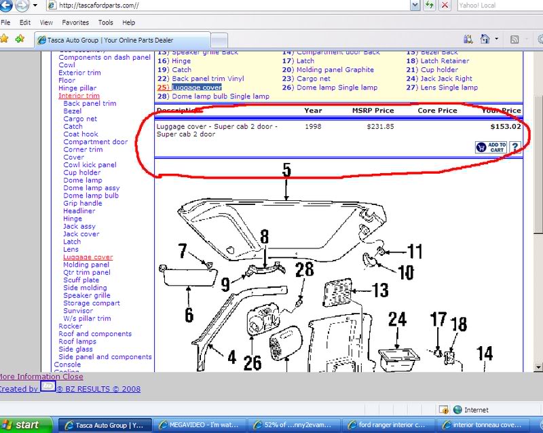Open the recent pages dropdown arrow
This screenshot has width=543, height=433.
(x=35, y=5)
